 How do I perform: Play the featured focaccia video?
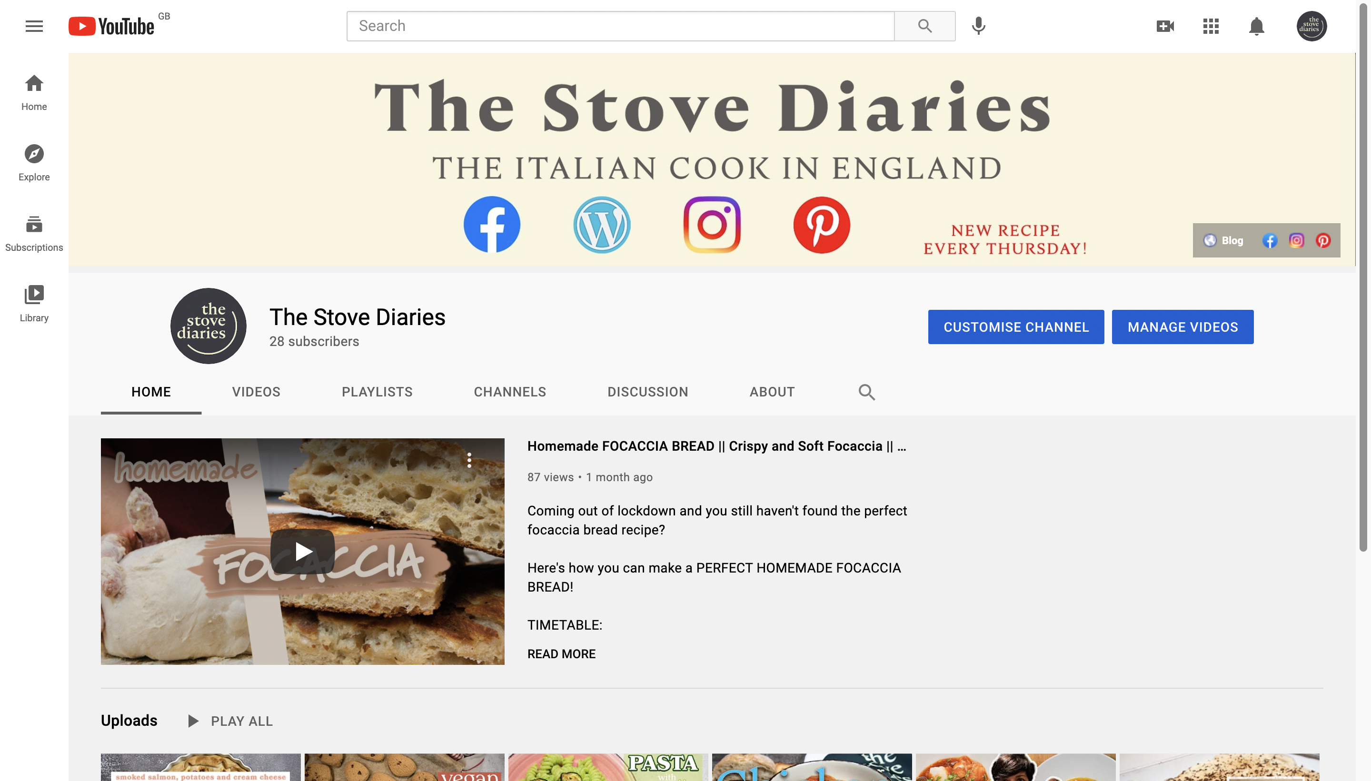click(x=302, y=552)
